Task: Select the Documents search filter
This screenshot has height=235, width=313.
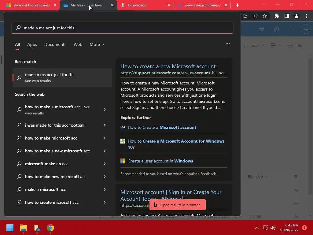Action: click(x=55, y=45)
